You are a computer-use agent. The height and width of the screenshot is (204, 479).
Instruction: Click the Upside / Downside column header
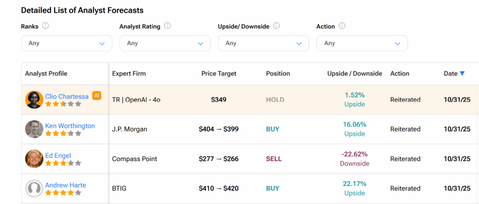(x=355, y=73)
